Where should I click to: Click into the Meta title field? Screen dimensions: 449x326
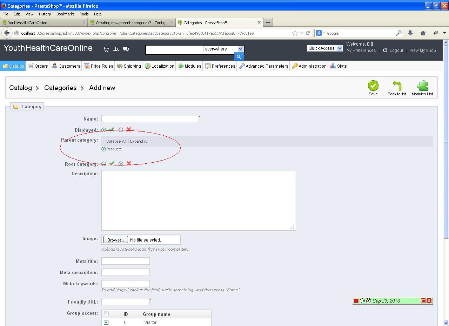coord(126,261)
